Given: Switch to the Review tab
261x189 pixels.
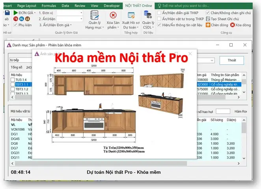Looking at the screenshot, I should [x=80, y=6].
